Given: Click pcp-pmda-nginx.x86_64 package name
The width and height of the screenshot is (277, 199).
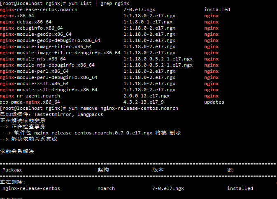Looking at the screenshot, I should [x=30, y=102].
